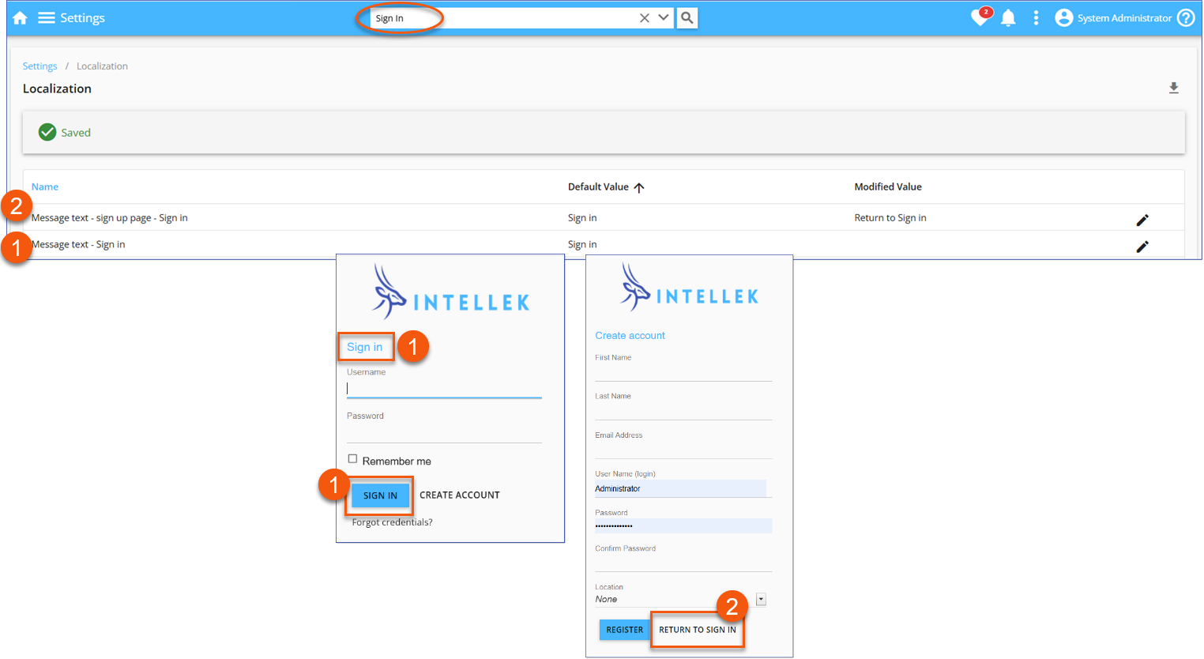The height and width of the screenshot is (659, 1204).
Task: Click into the Username input field
Action: (443, 389)
